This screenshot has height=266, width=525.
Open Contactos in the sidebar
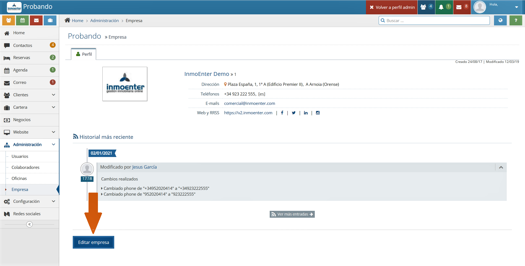point(29,45)
